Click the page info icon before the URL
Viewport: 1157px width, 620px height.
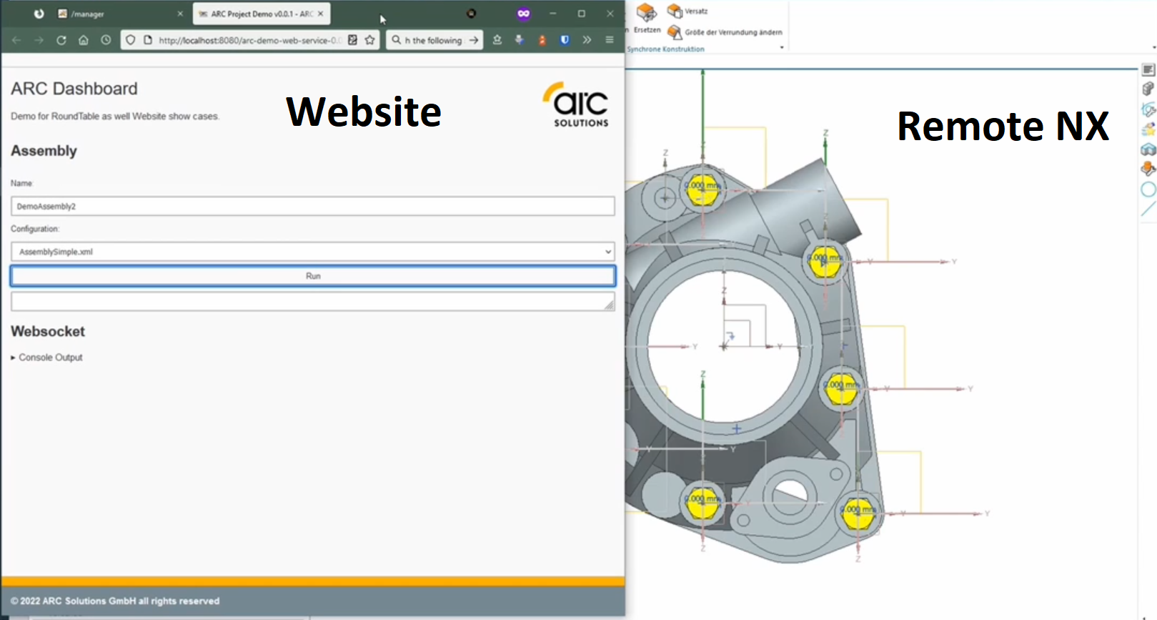pos(148,40)
